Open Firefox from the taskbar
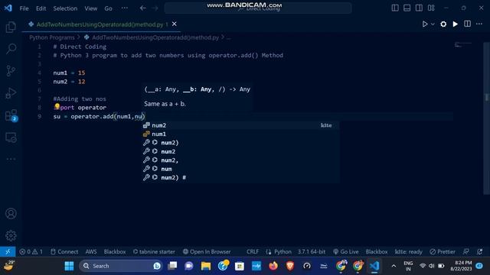Screen dimensions: 490x275 (x=273, y=266)
